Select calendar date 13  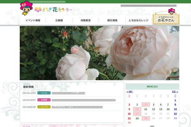tap(161, 109)
